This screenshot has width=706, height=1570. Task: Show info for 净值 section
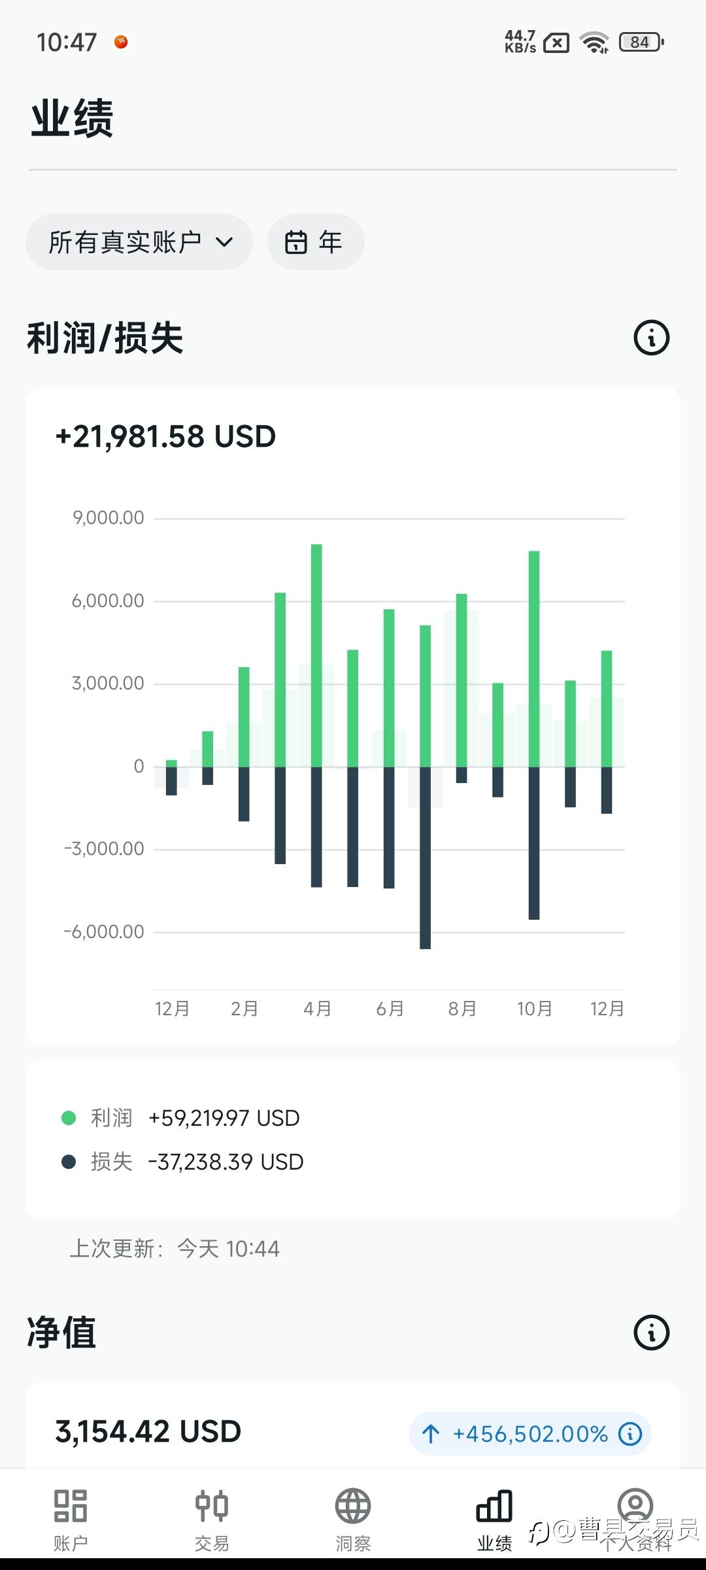pyautogui.click(x=652, y=1333)
